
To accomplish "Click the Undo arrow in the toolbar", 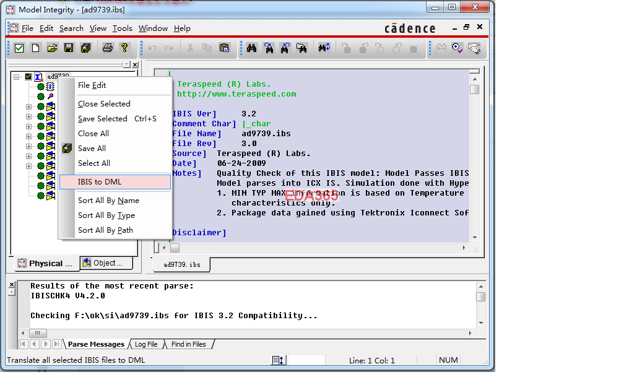I will click(x=152, y=48).
